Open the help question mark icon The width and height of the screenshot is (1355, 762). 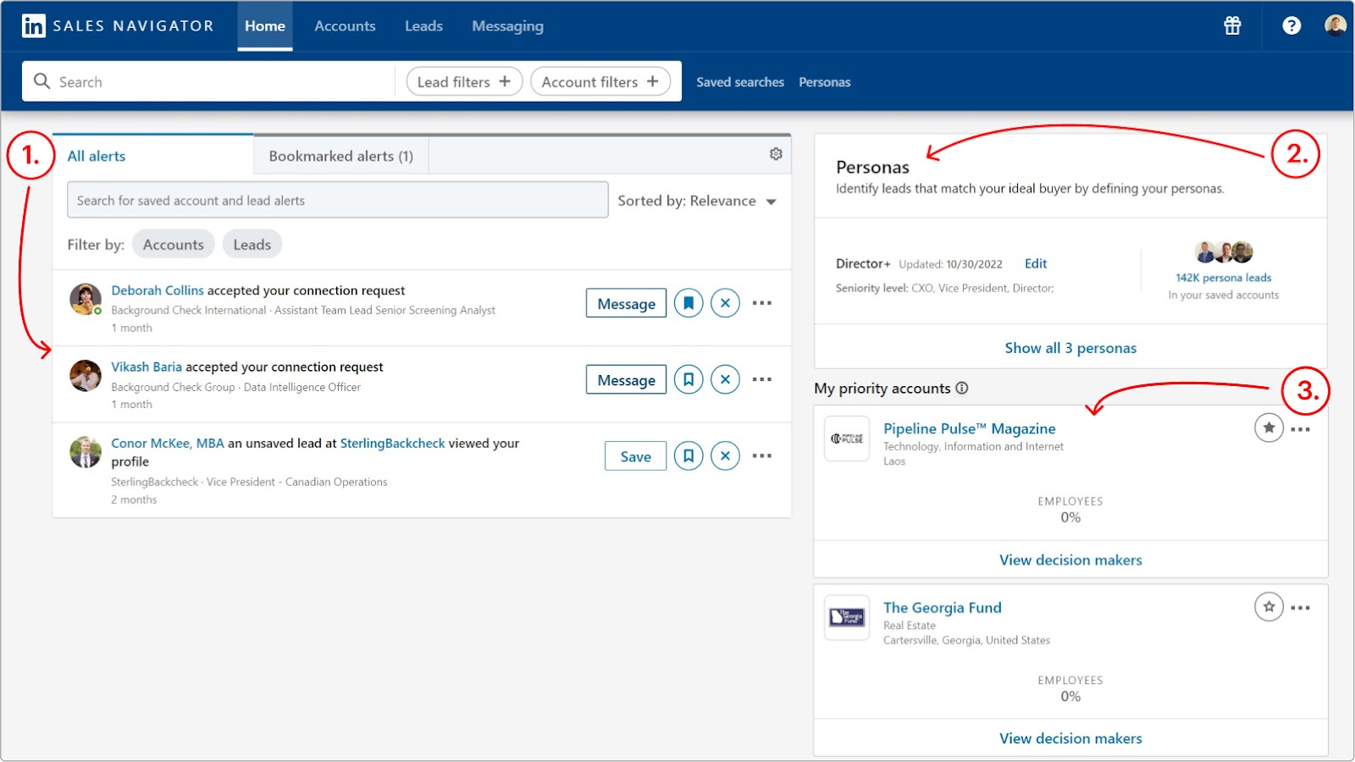click(x=1291, y=26)
